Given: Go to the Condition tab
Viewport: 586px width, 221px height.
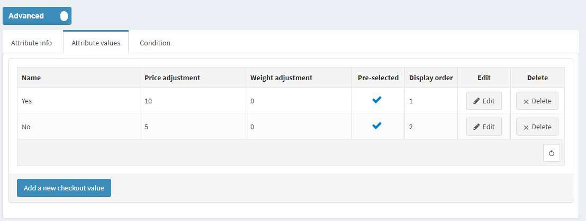Looking at the screenshot, I should pos(155,43).
